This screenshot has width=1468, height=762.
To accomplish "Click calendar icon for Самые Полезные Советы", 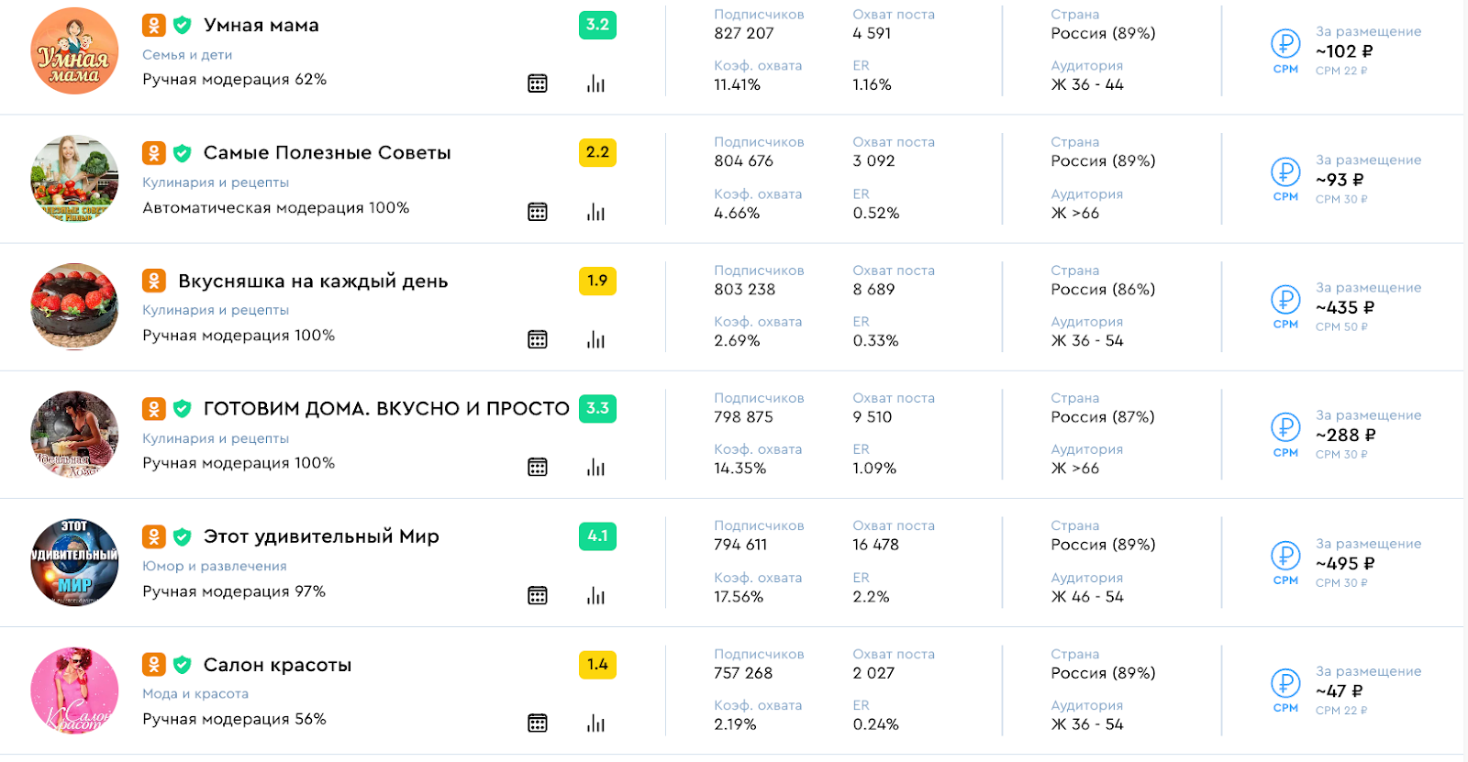I will pos(538,212).
